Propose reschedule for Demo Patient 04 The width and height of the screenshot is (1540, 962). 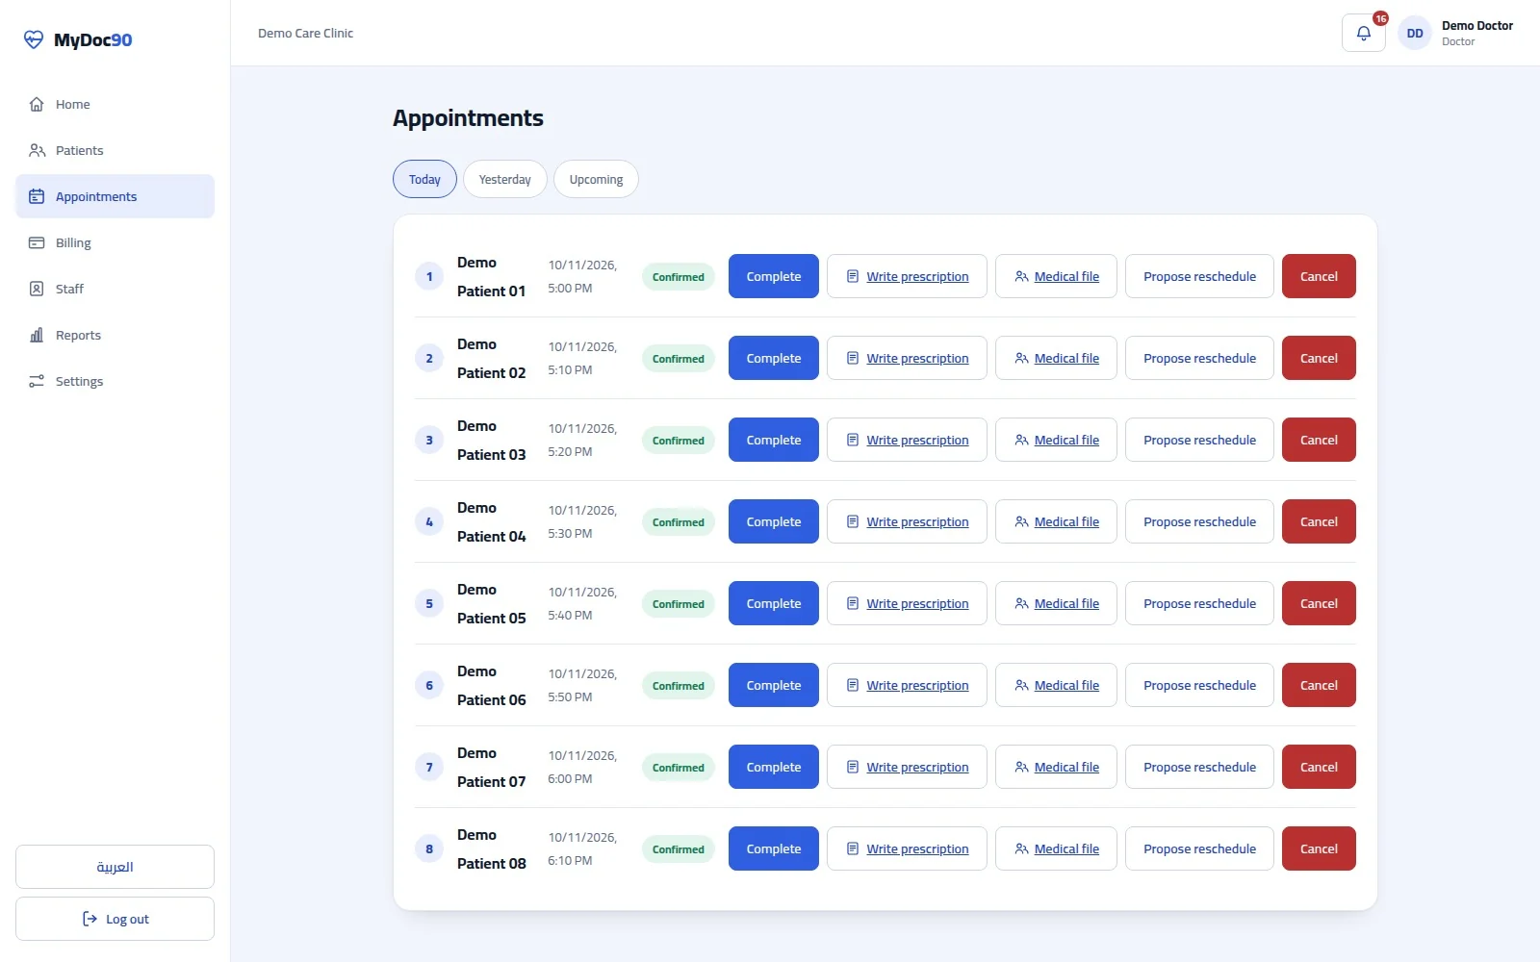[1199, 521]
